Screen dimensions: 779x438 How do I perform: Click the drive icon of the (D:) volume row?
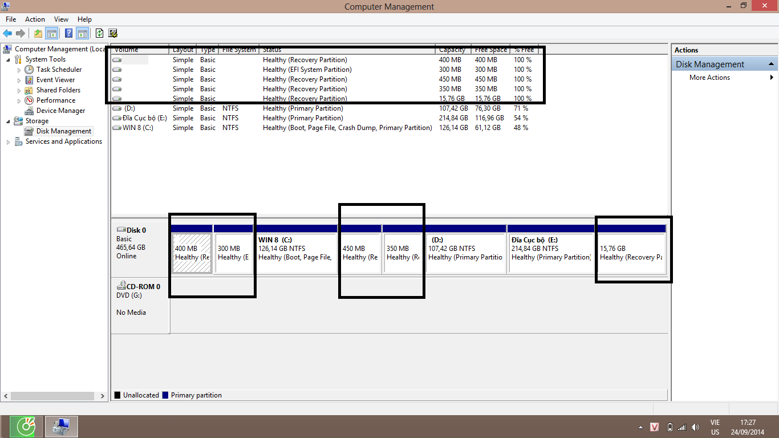(x=117, y=108)
